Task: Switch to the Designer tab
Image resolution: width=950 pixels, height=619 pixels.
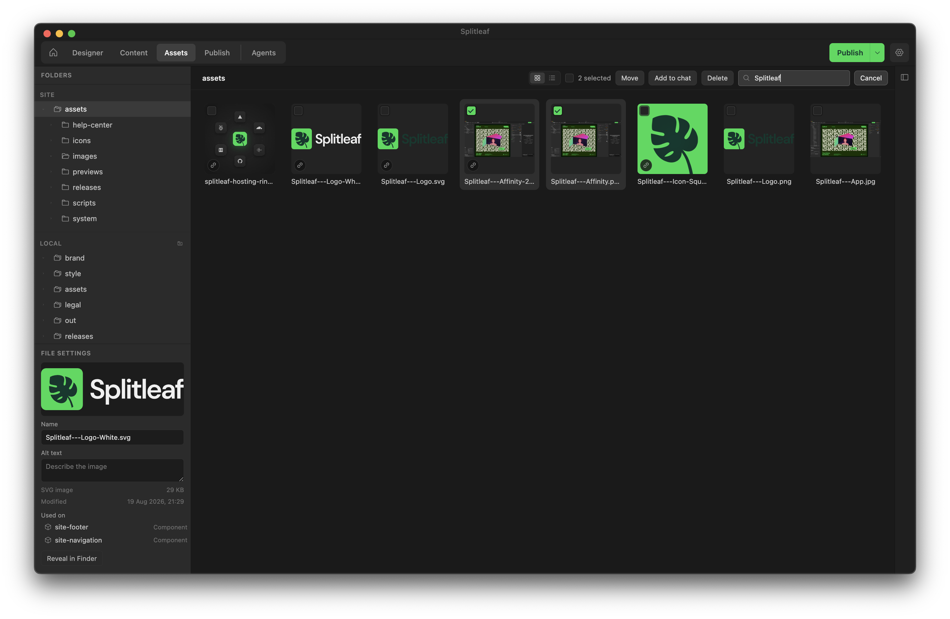Action: click(88, 53)
